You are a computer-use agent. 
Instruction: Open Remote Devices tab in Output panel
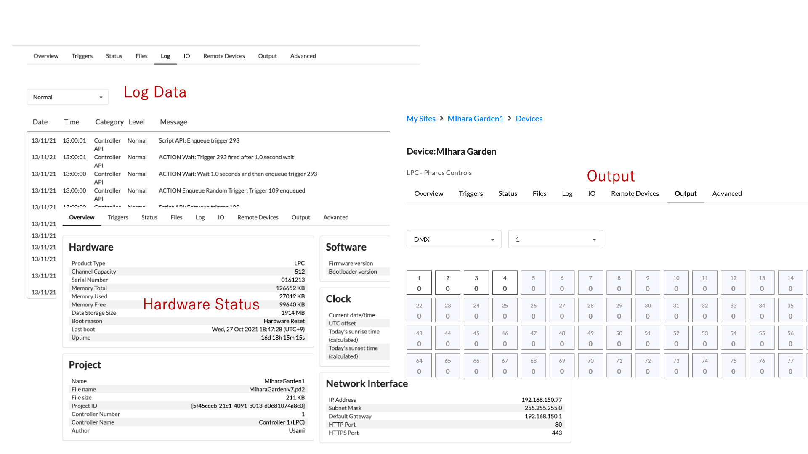pos(635,193)
